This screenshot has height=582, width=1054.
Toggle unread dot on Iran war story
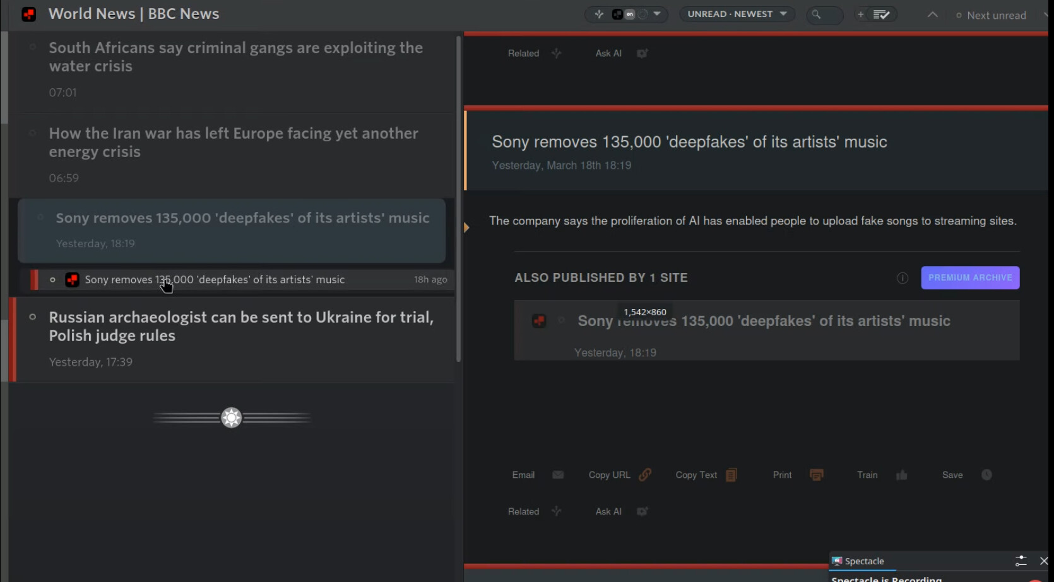[x=33, y=133]
